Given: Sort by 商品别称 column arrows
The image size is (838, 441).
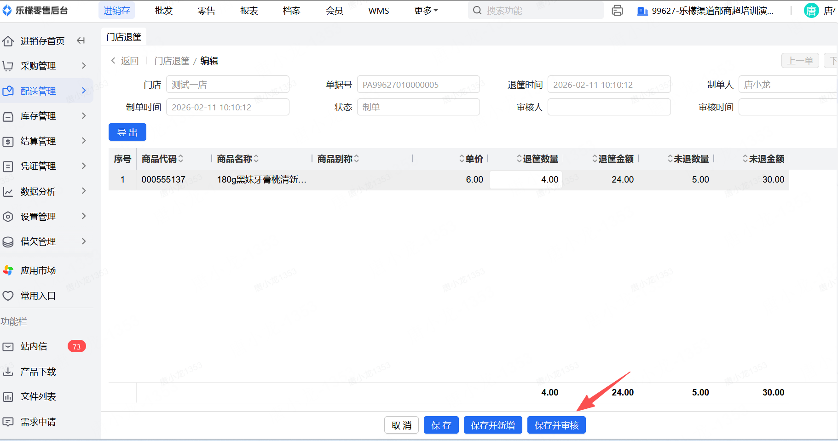Looking at the screenshot, I should pos(357,159).
